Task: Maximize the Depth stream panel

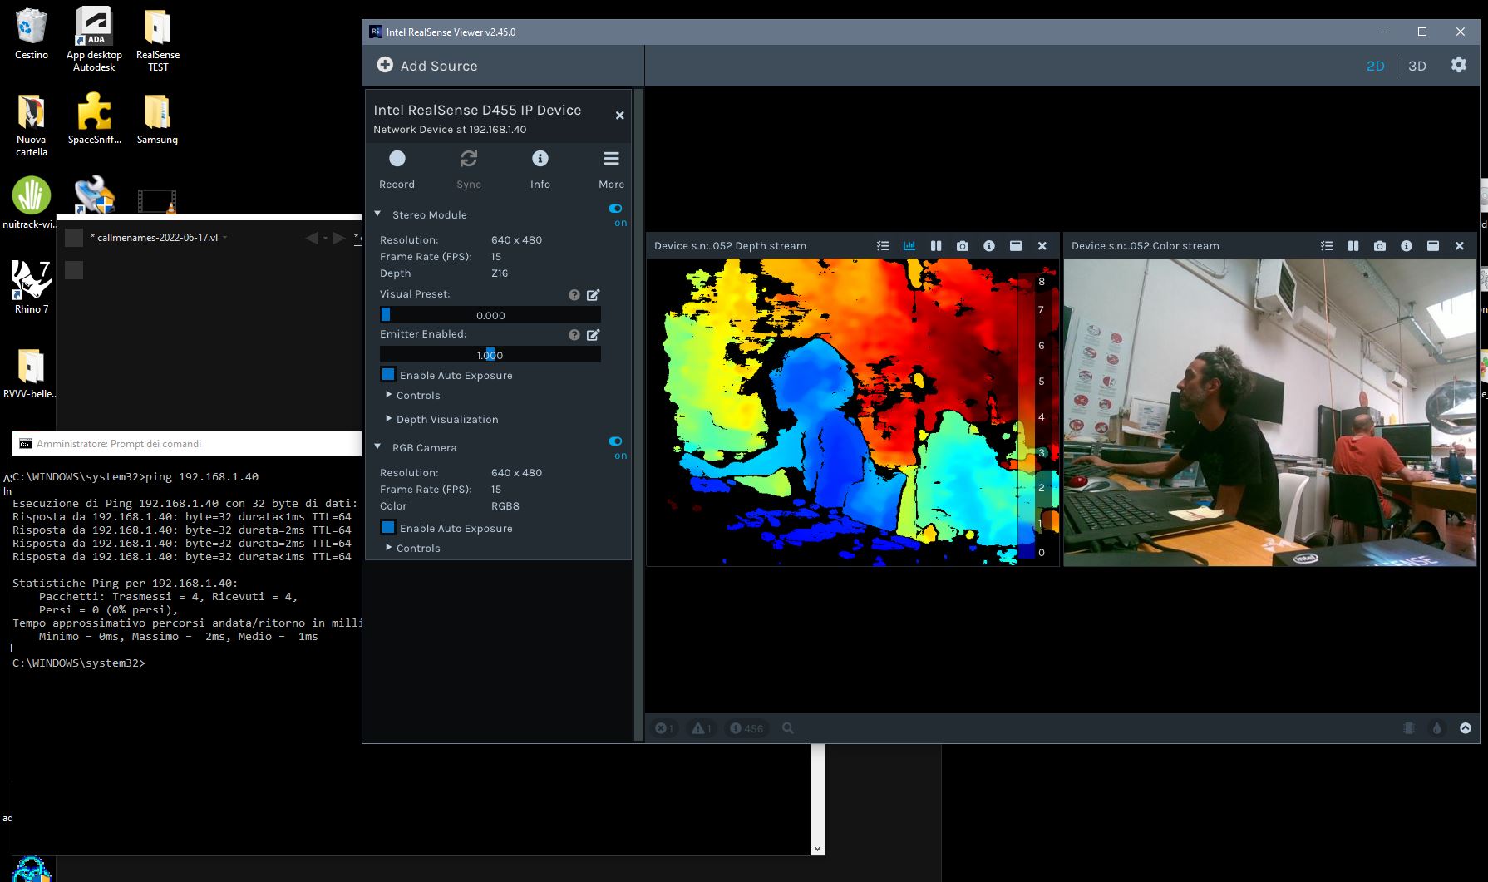Action: point(1016,246)
